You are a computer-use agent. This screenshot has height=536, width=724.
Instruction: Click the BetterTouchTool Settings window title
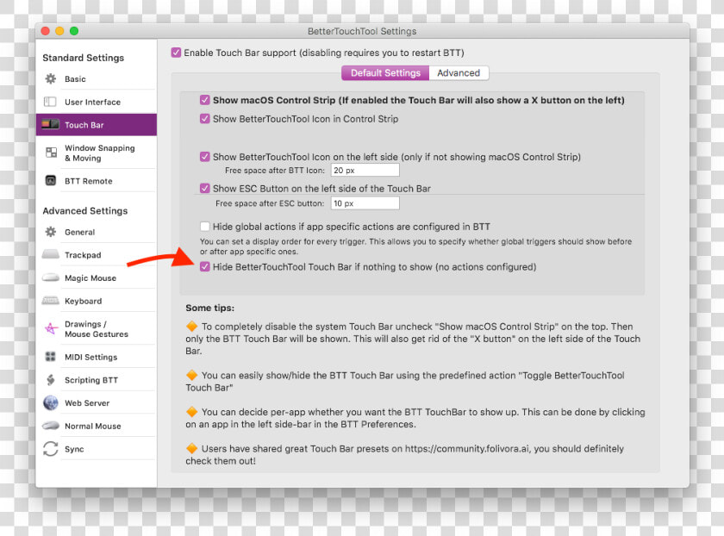pos(362,31)
